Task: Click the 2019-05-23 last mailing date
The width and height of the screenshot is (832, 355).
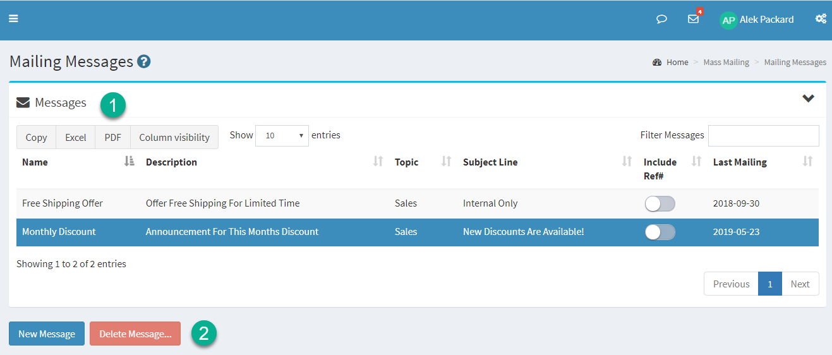Action: pyautogui.click(x=737, y=232)
